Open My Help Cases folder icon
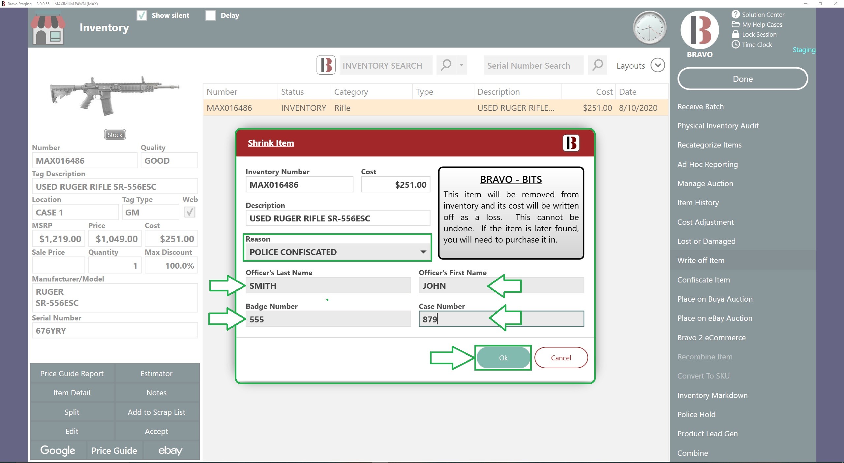The width and height of the screenshot is (844, 463). point(736,24)
